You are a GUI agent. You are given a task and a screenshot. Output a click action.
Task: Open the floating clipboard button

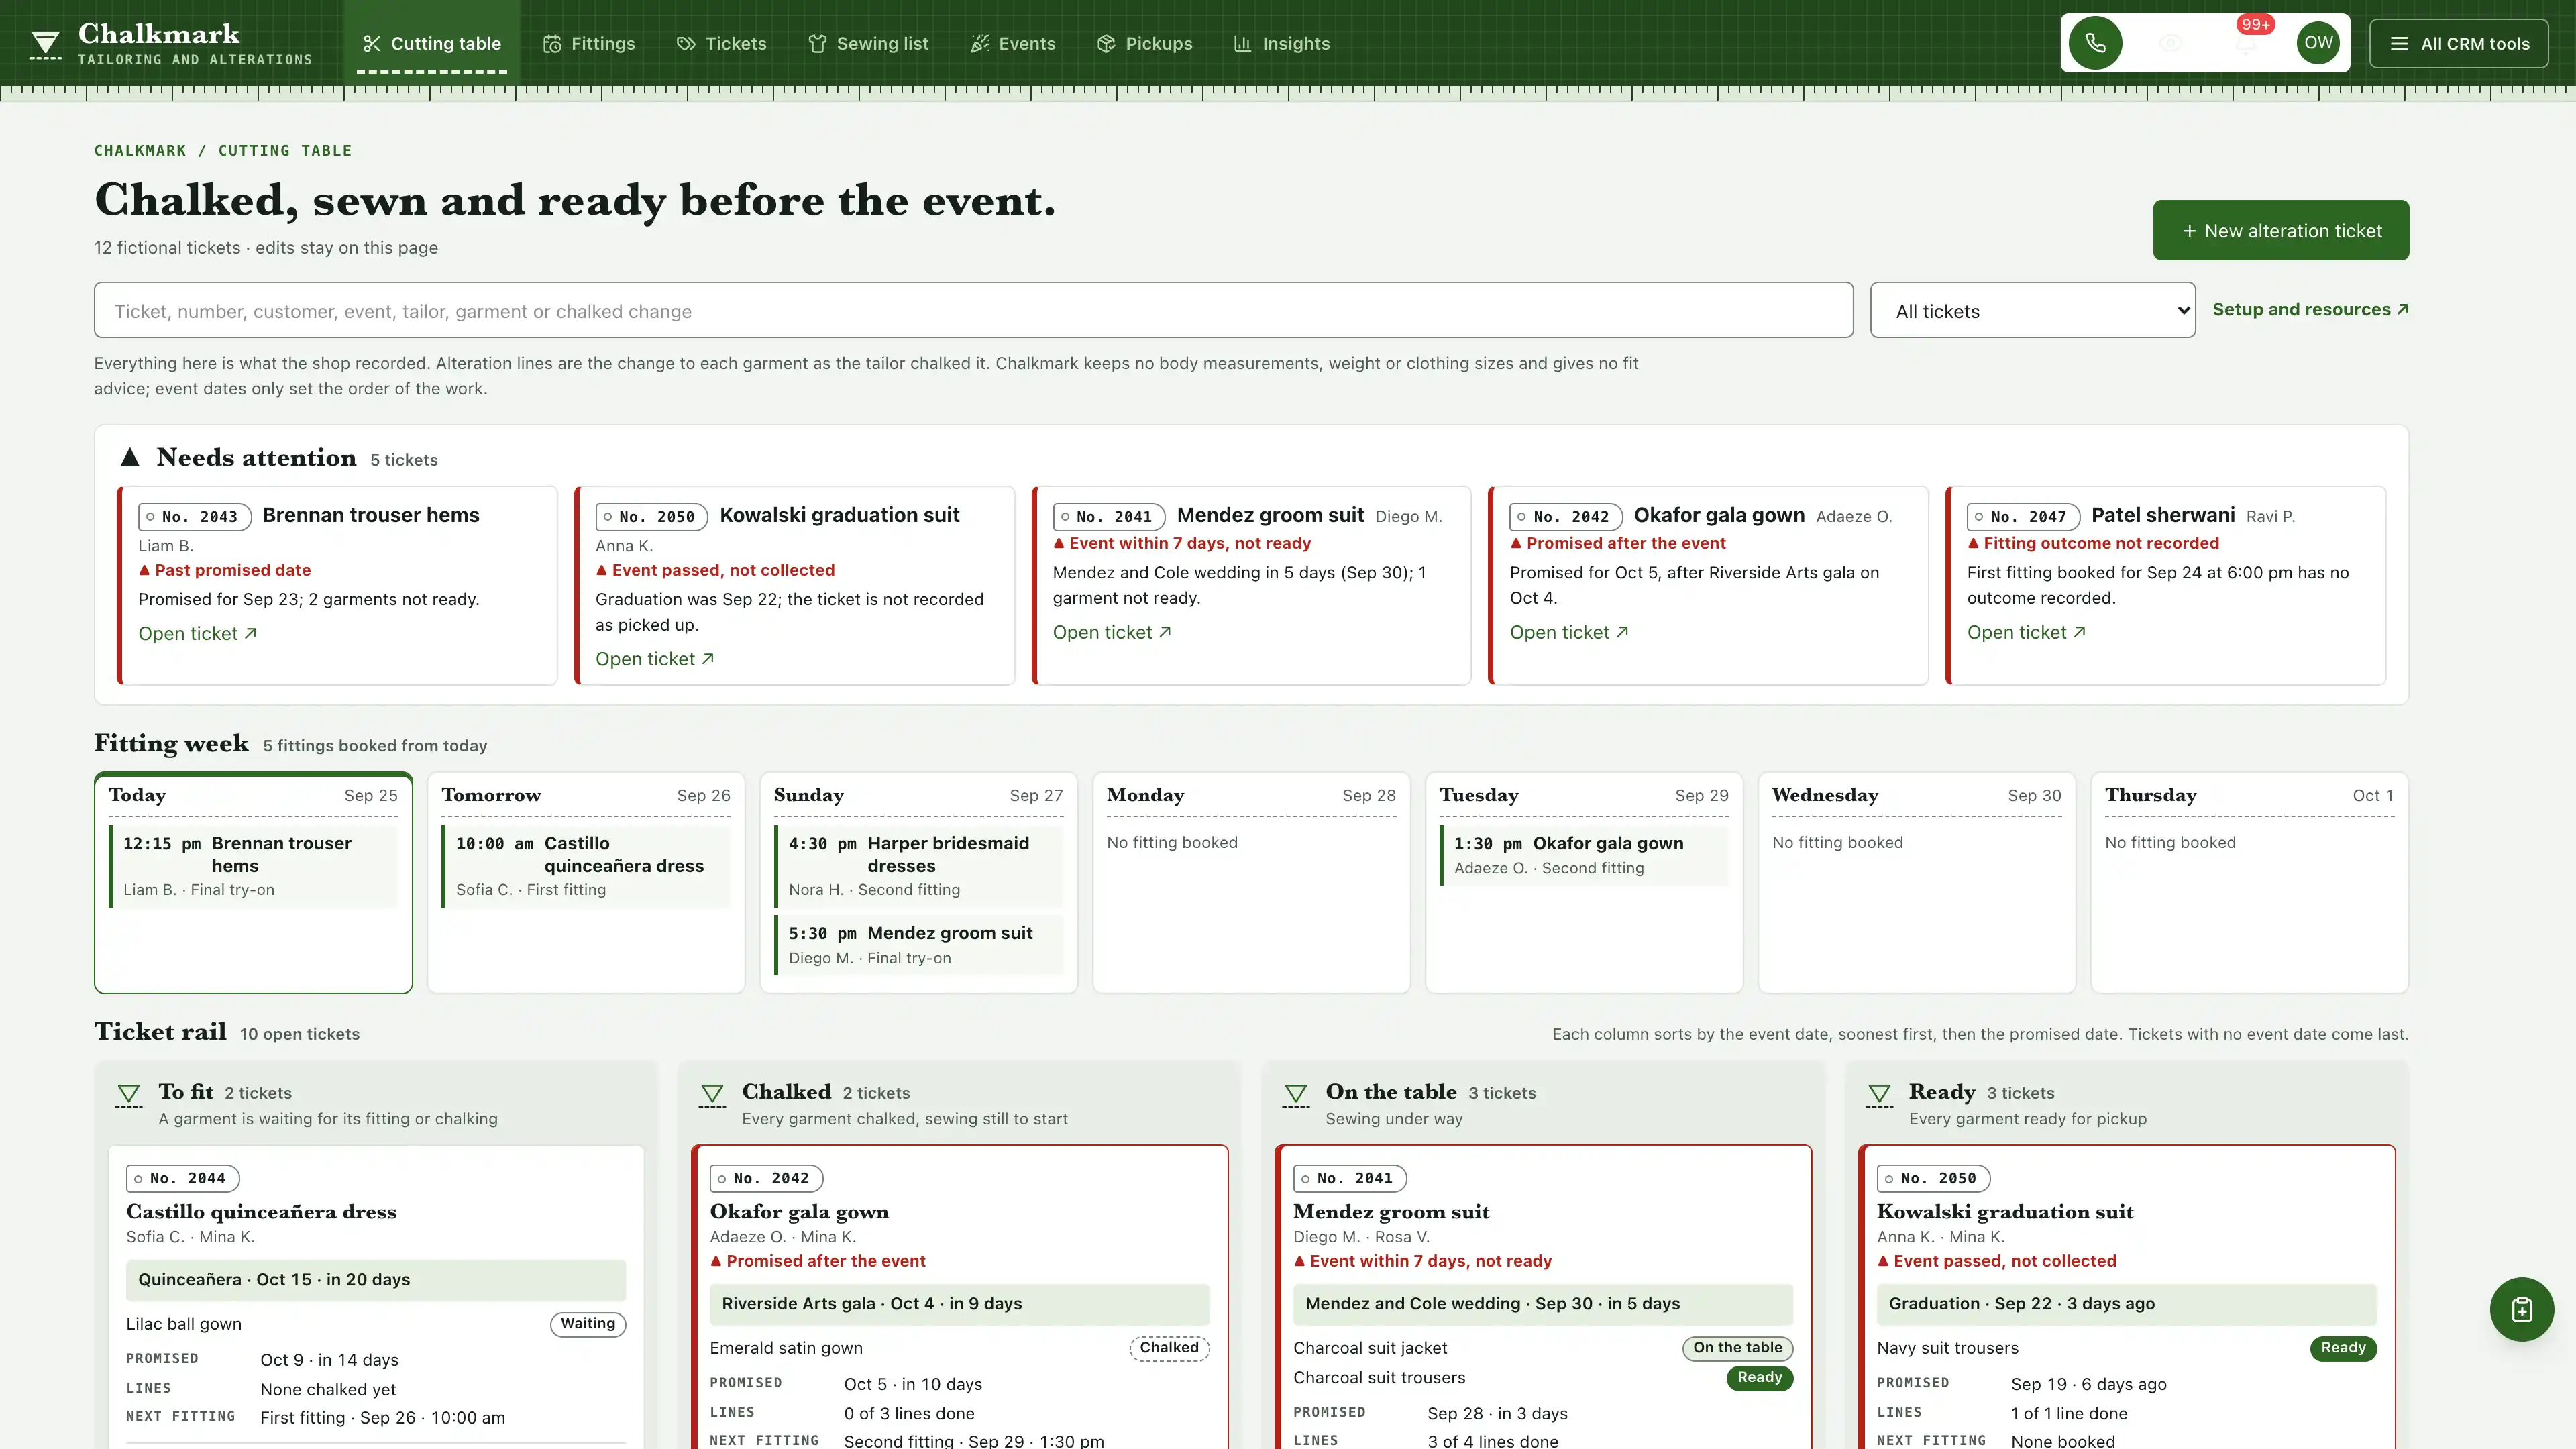pyautogui.click(x=2521, y=1309)
